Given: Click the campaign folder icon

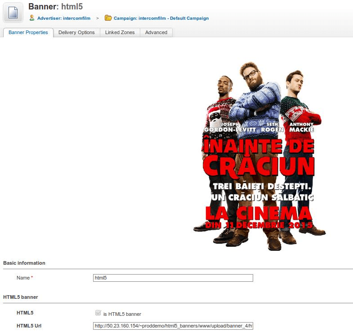Looking at the screenshot, I should tap(108, 18).
